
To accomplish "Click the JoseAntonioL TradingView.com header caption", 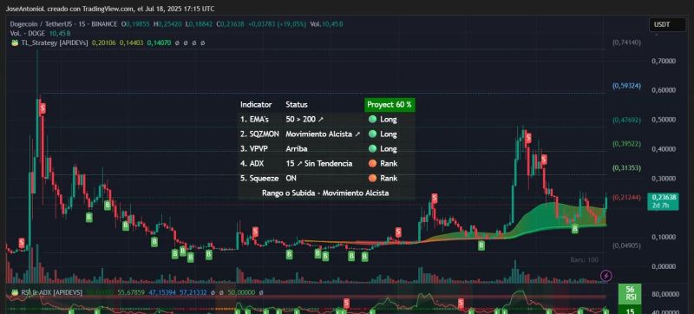I will click(110, 9).
